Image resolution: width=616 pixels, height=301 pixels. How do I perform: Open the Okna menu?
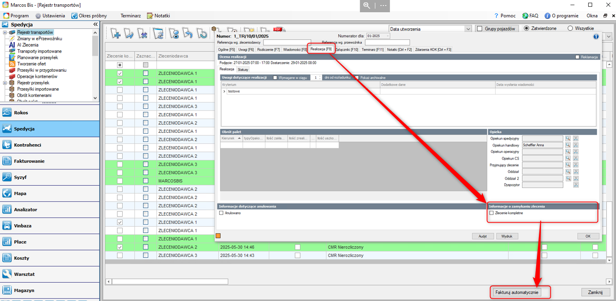[x=592, y=16]
